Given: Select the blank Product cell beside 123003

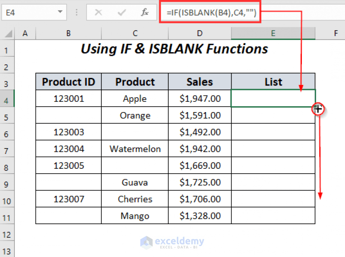Looking at the screenshot, I should click(135, 132).
